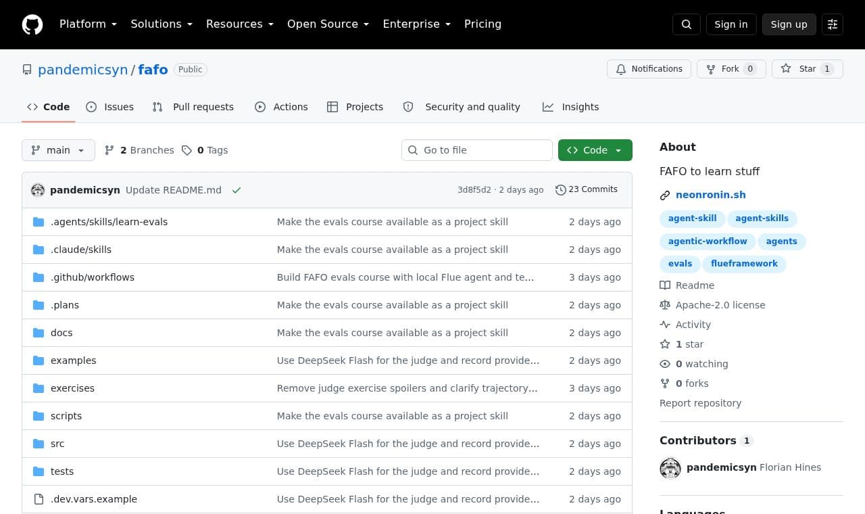
Task: Fork the fafo repository
Action: [x=731, y=69]
